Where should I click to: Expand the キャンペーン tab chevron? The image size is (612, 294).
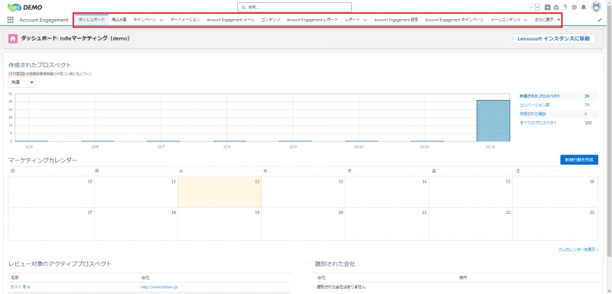click(161, 20)
